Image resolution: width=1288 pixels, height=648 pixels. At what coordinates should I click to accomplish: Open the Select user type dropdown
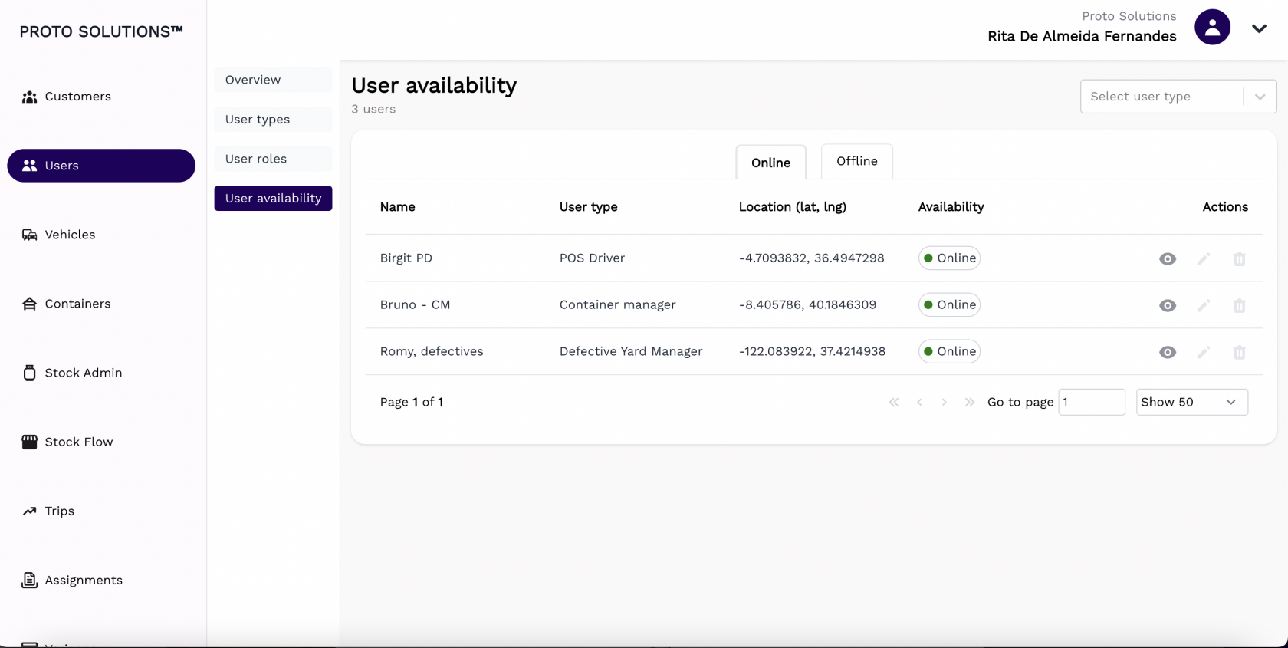click(x=1178, y=97)
